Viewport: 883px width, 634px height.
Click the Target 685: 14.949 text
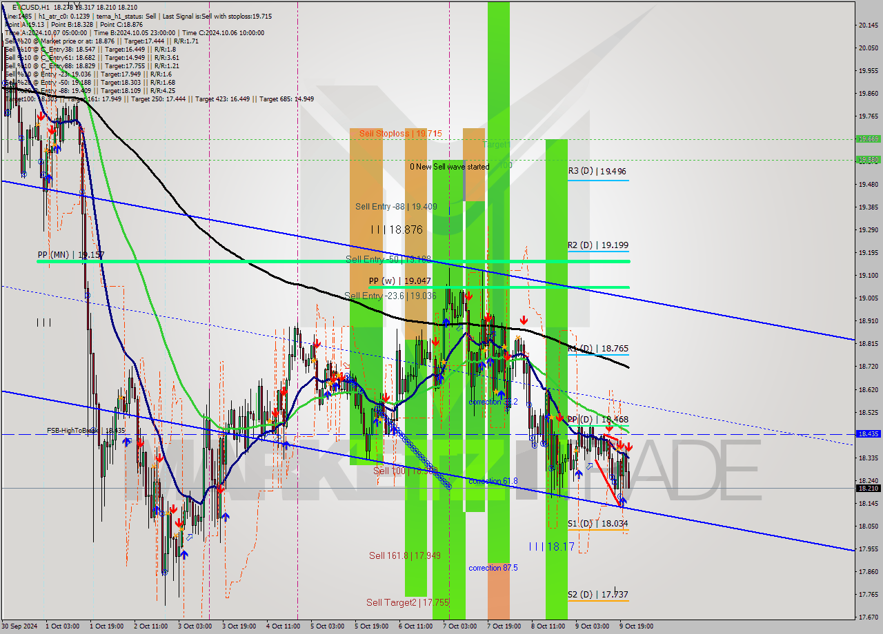point(286,99)
